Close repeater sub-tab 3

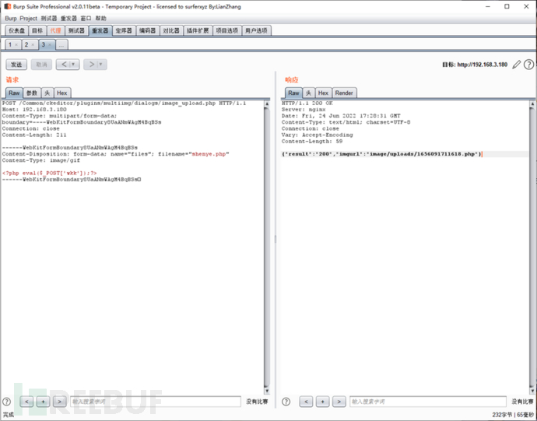click(x=50, y=45)
